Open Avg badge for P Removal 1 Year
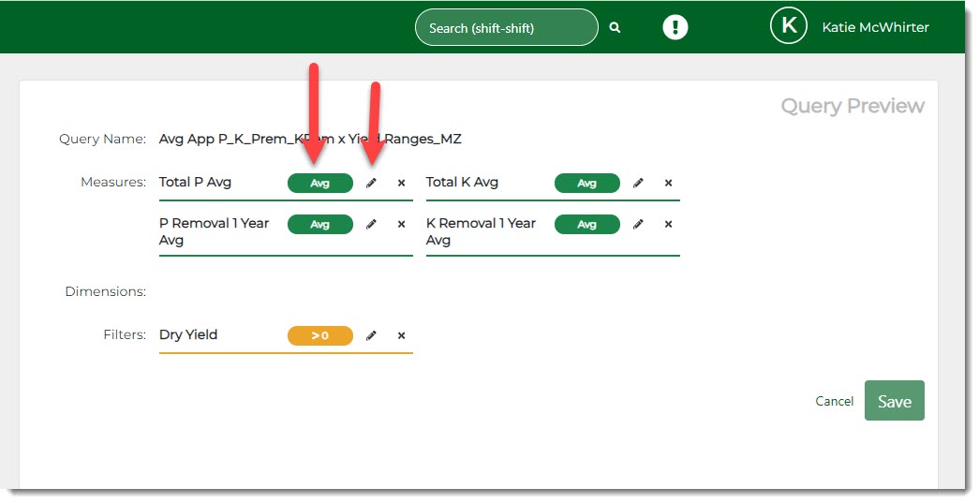This screenshot has width=979, height=503. point(319,225)
